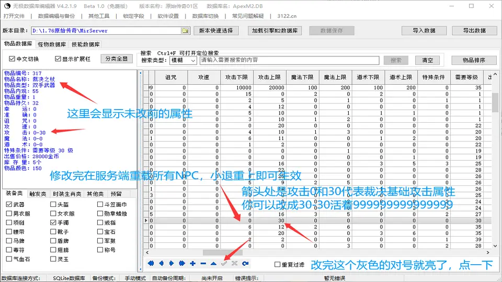
Task: Click the grayed 数据保存 button
Action: click(x=332, y=31)
